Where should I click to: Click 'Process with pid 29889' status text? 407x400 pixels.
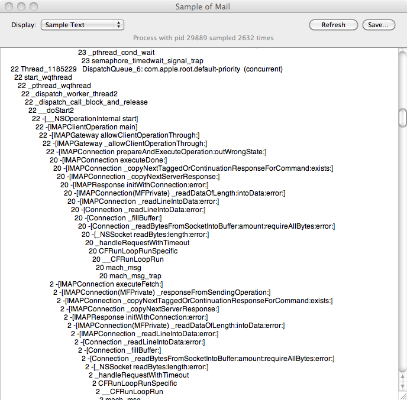tap(204, 38)
